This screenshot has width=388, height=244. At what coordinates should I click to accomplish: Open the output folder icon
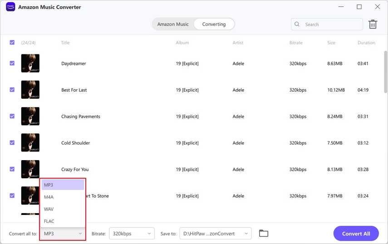(x=264, y=233)
